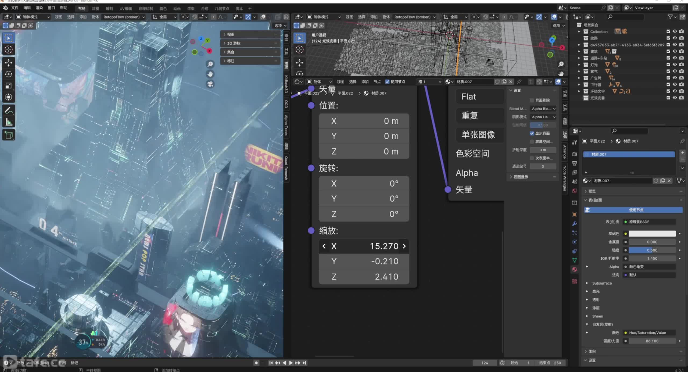Open the Flat projection dropdown on node
This screenshot has width=688, height=372.
coord(480,96)
